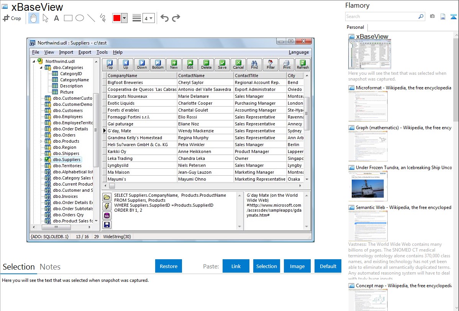
Task: Undo the last annotation
Action: coord(164,18)
